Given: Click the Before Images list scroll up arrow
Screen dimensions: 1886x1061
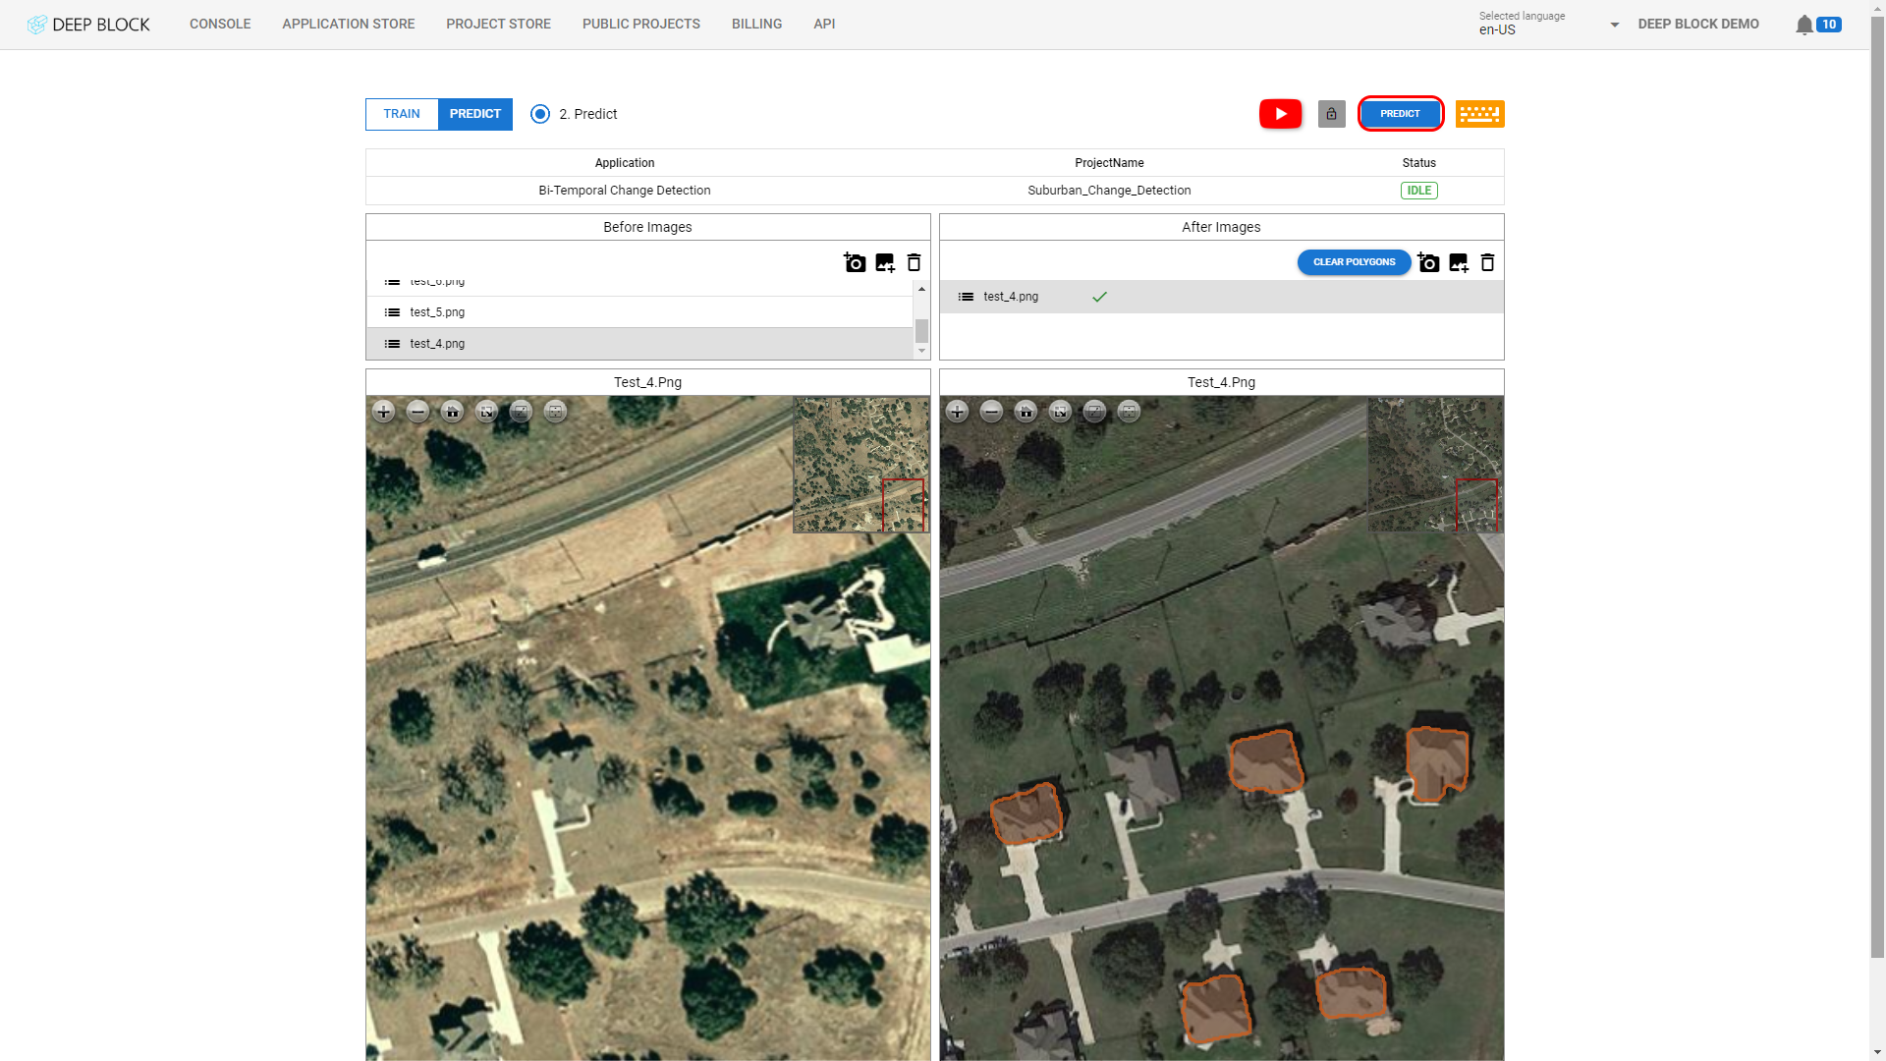Looking at the screenshot, I should click(921, 289).
